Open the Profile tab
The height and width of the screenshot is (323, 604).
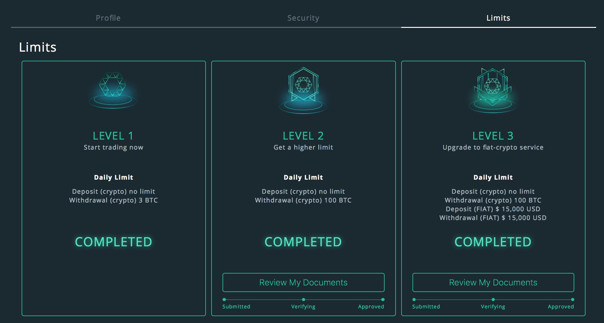(x=108, y=18)
